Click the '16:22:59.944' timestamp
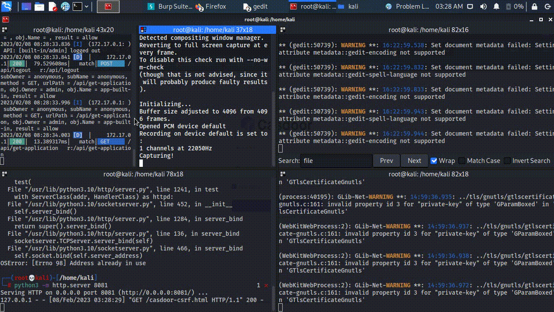The image size is (554, 312). click(403, 133)
